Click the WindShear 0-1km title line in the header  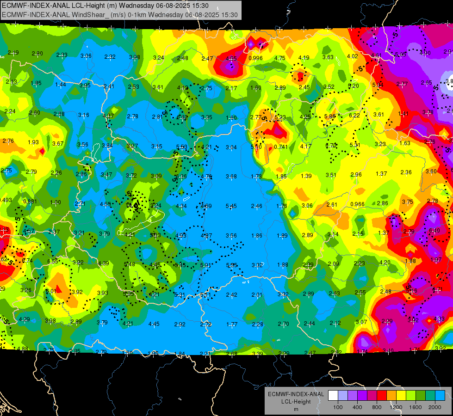pos(119,15)
